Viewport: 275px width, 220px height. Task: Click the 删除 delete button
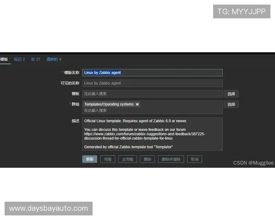click(x=147, y=159)
